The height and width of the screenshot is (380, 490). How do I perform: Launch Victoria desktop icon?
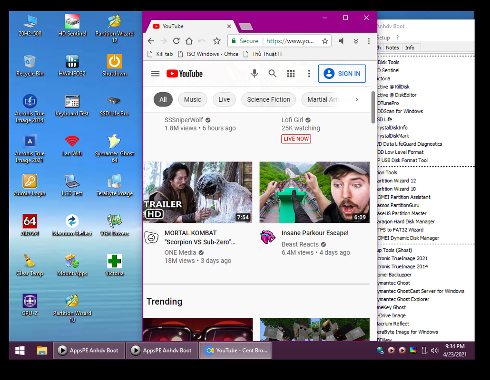pyautogui.click(x=114, y=265)
